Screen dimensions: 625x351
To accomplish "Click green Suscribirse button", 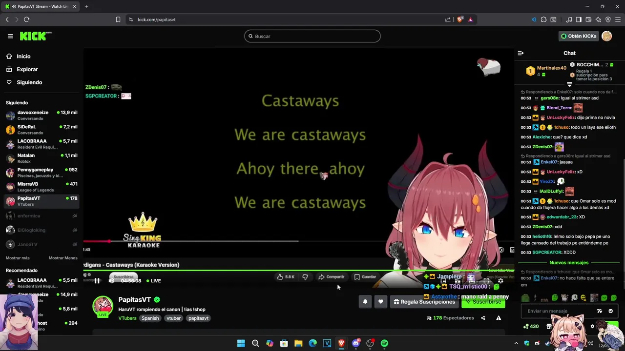I will coord(483,302).
